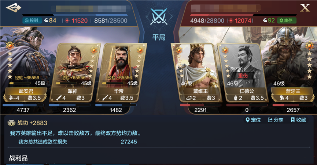Viewport: 317px width, 165px height.
Task: Click the 战利品 loot section header
Action: coord(18,158)
